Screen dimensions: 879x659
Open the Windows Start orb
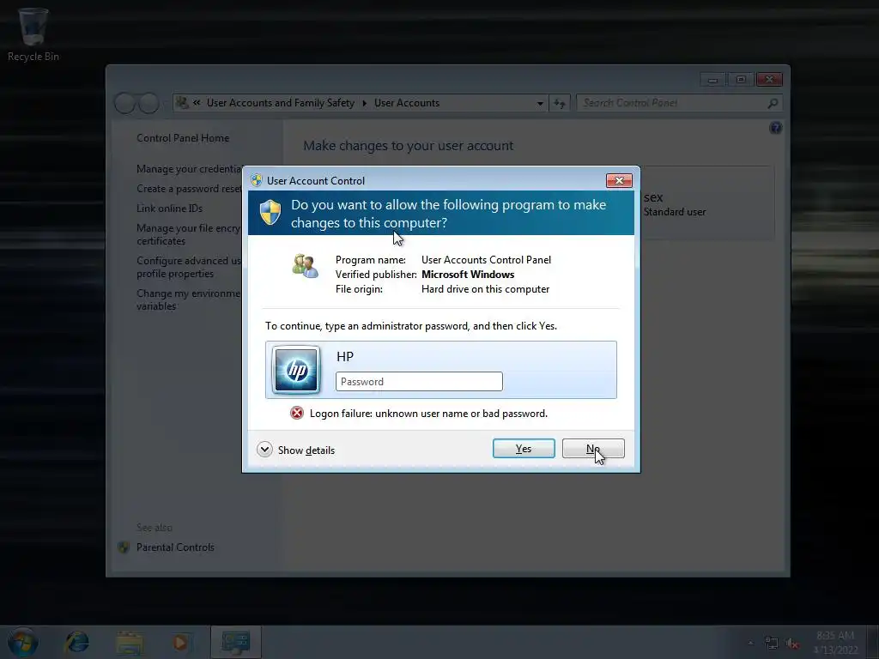(x=22, y=642)
